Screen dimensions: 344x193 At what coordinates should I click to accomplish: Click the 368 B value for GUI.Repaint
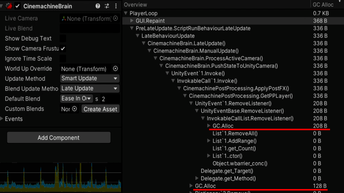click(320, 21)
